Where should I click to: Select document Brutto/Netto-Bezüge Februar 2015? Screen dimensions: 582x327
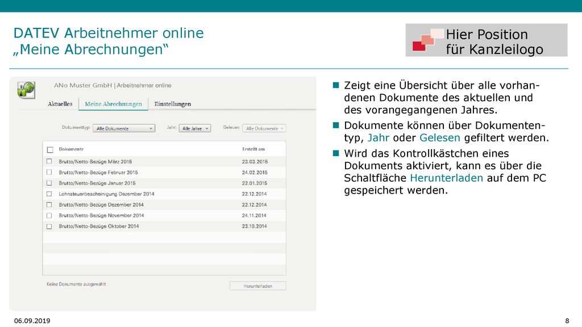pyautogui.click(x=98, y=173)
